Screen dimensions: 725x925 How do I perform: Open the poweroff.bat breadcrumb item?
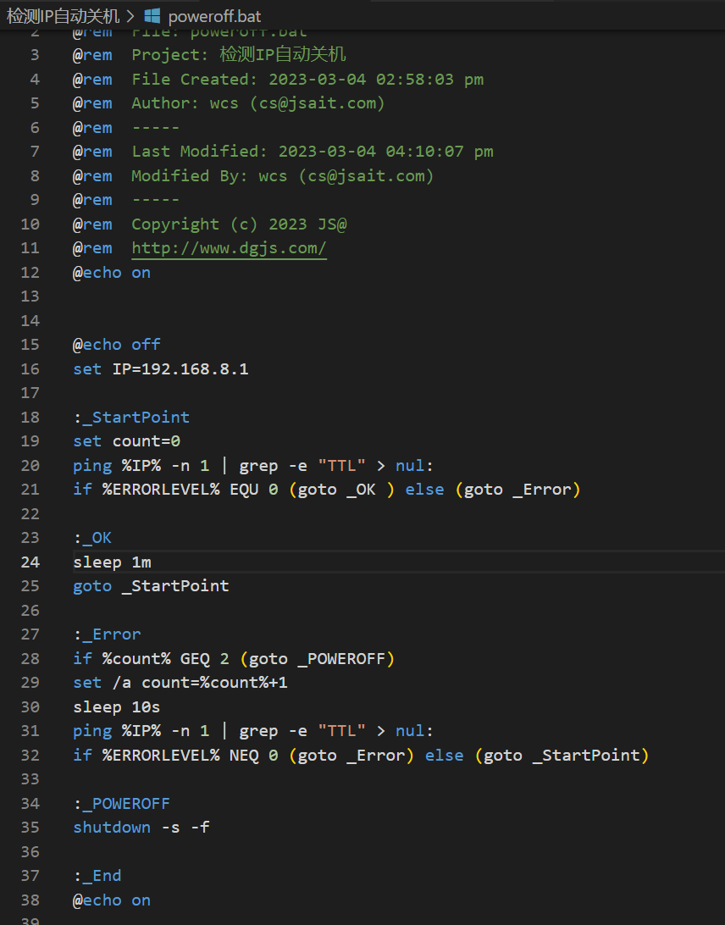[214, 15]
